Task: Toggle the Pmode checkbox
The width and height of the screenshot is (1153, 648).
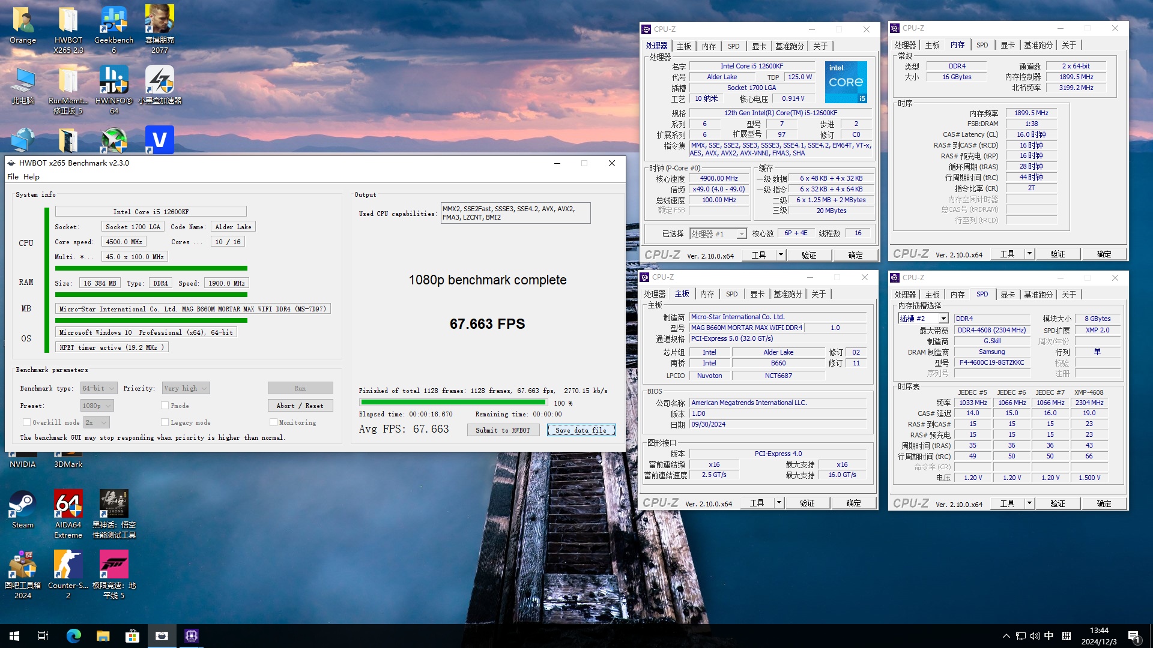Action: 165,406
